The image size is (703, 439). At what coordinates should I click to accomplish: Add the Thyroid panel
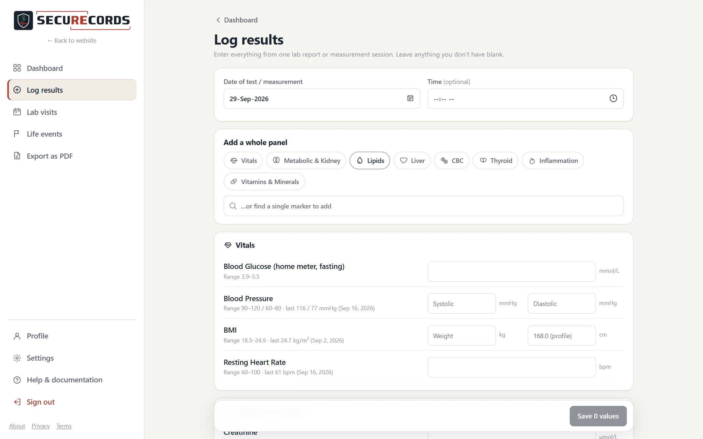click(x=495, y=160)
